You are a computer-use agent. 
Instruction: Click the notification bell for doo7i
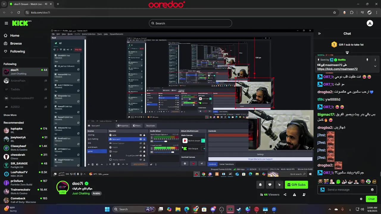pyautogui.click(x=260, y=185)
